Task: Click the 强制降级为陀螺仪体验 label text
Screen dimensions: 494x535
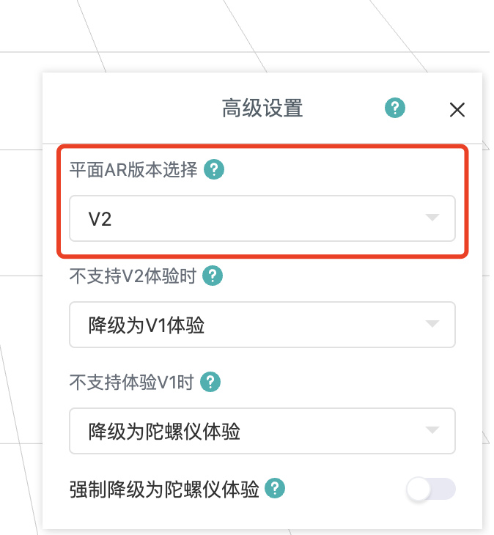Action: [x=164, y=489]
